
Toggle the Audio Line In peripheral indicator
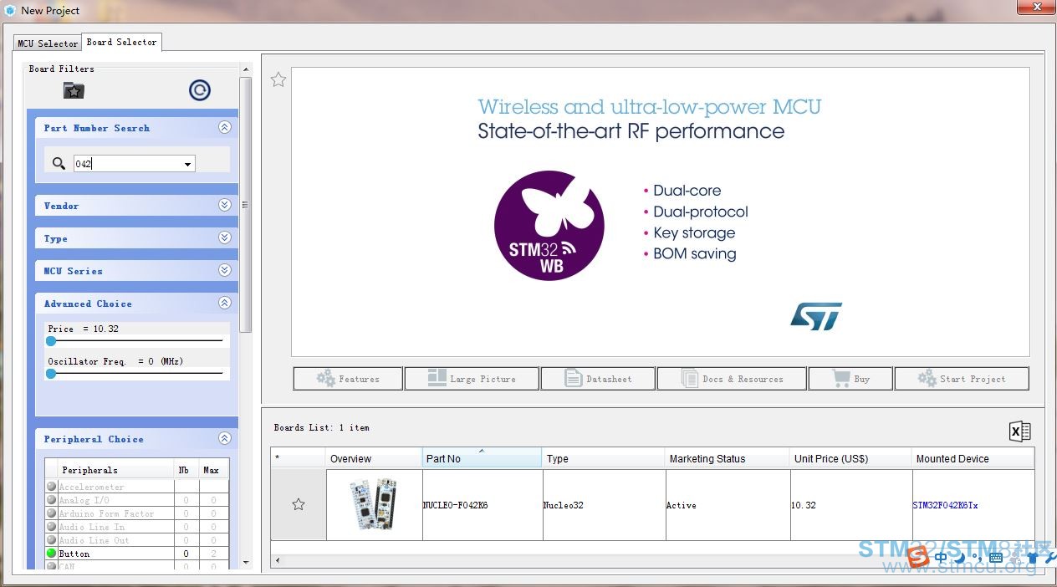[x=51, y=527]
